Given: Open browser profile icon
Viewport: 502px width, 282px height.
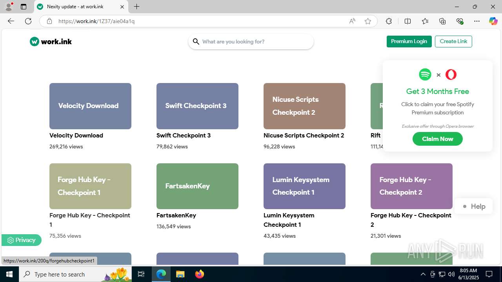Looking at the screenshot, I should click(9, 7).
